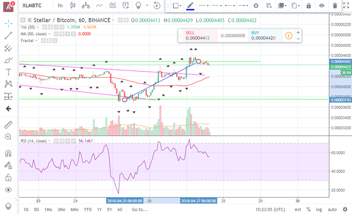The width and height of the screenshot is (352, 214).
Task: Open the indicators menu
Action: coord(99,5)
